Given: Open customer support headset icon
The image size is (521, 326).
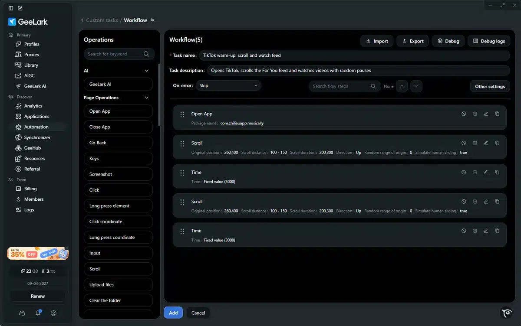Looking at the screenshot, I should (23, 313).
